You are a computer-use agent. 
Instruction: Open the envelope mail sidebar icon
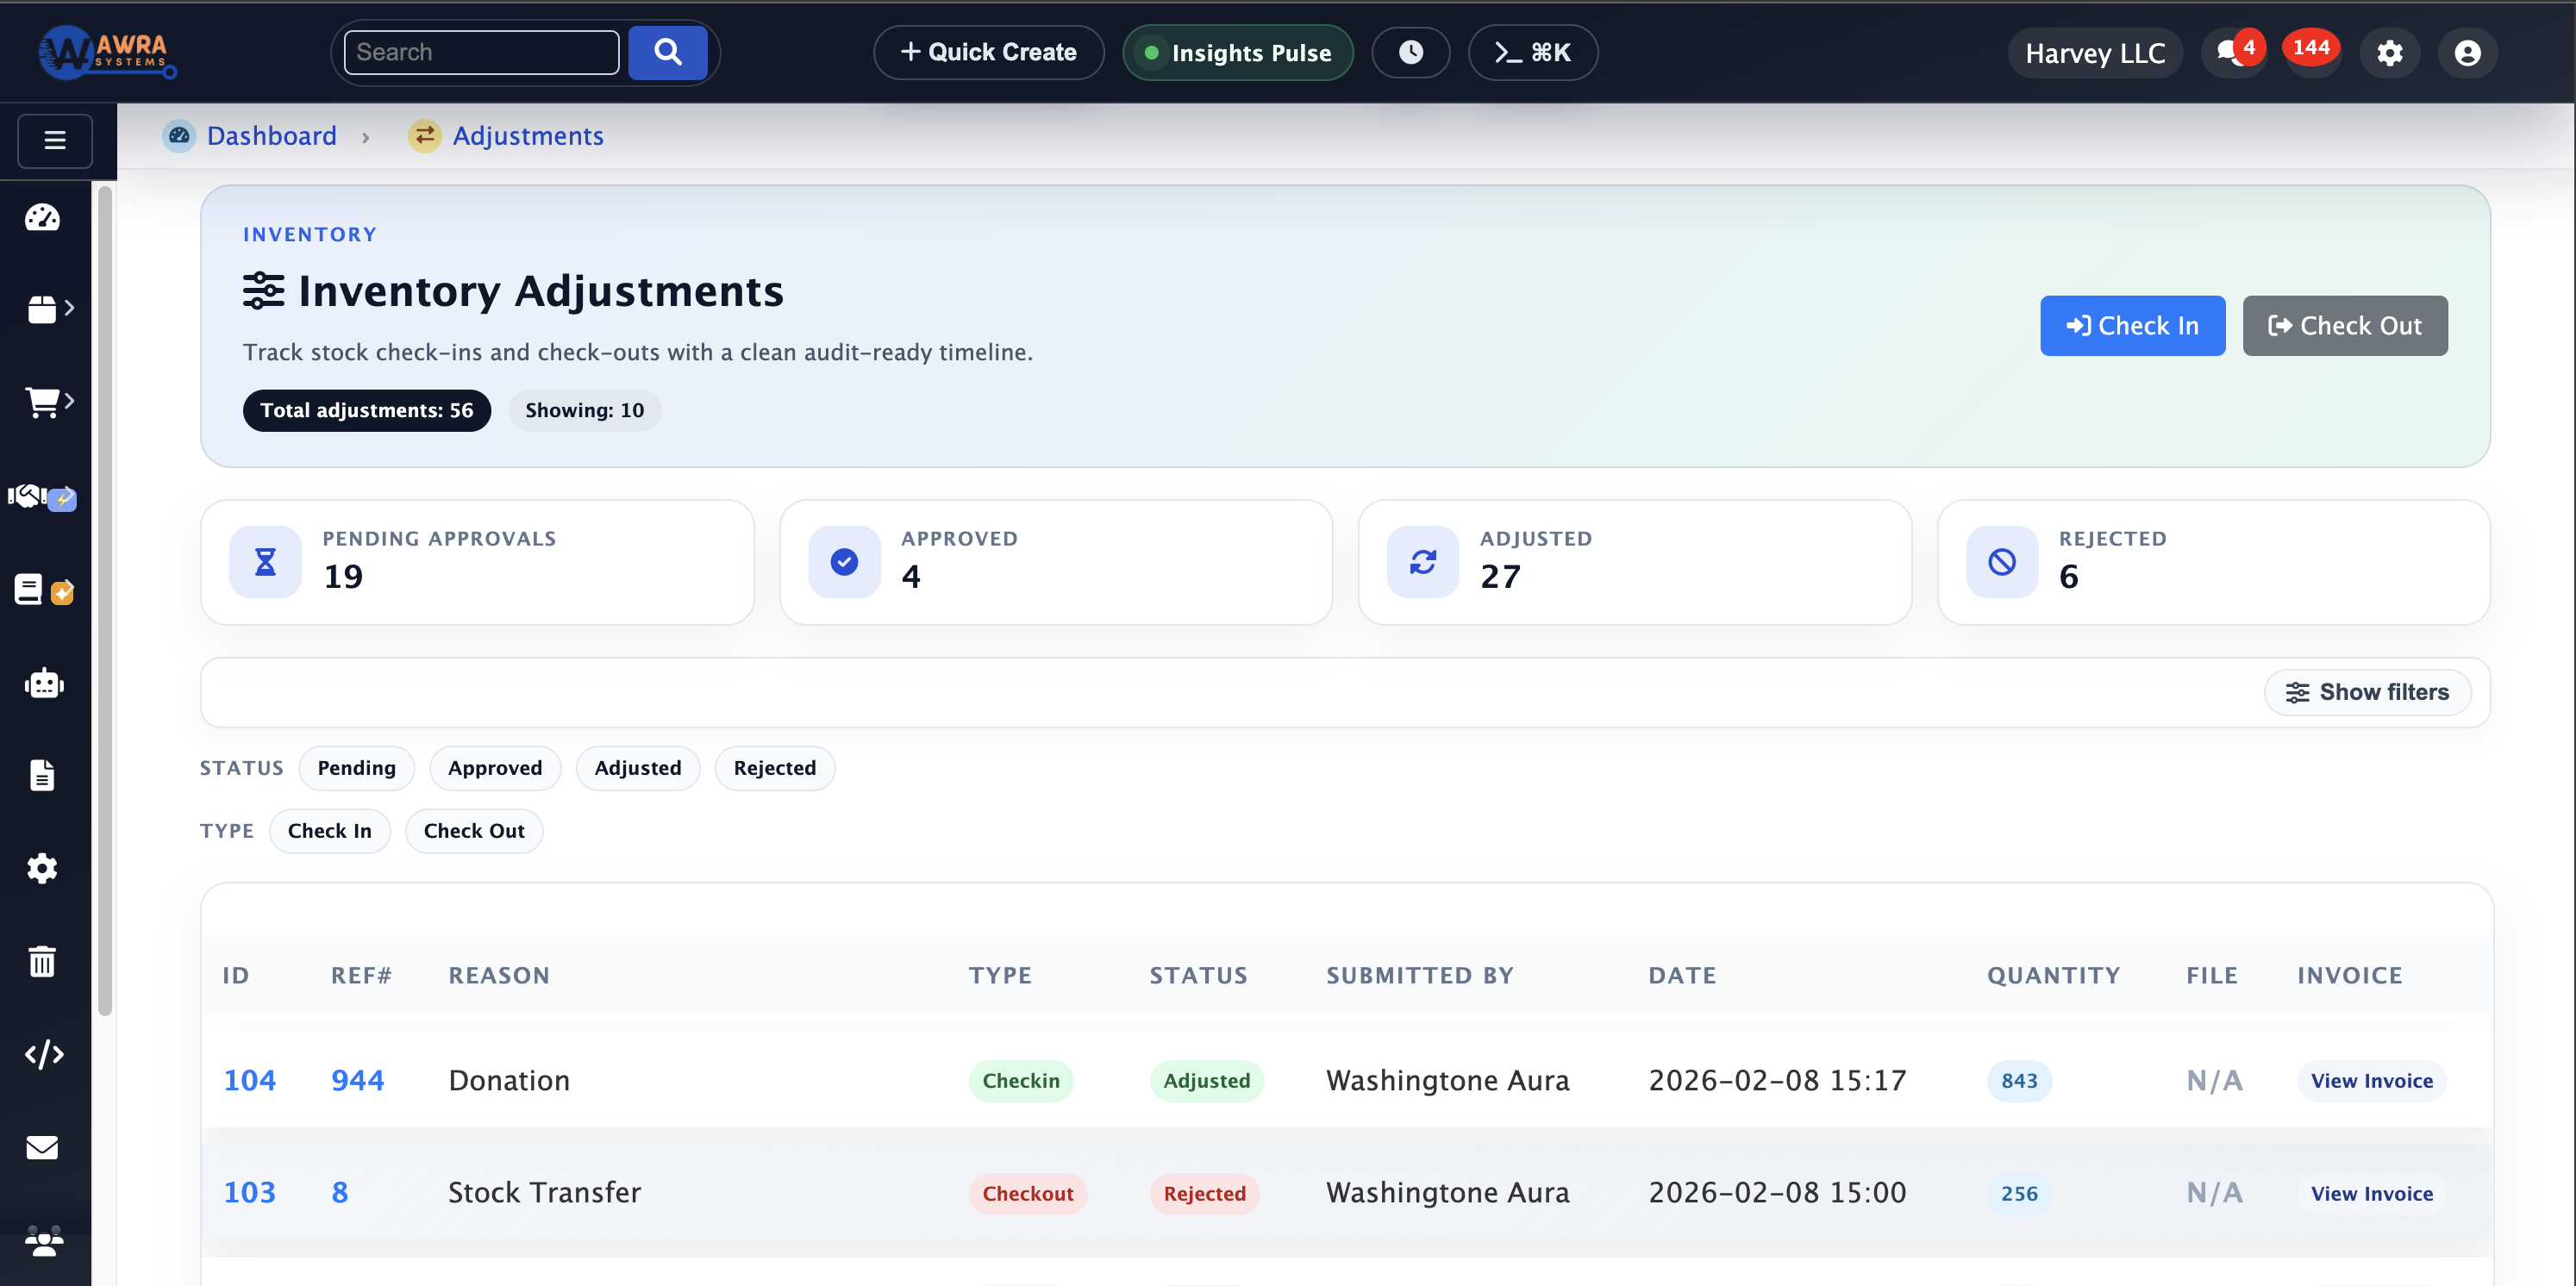pyautogui.click(x=42, y=1147)
